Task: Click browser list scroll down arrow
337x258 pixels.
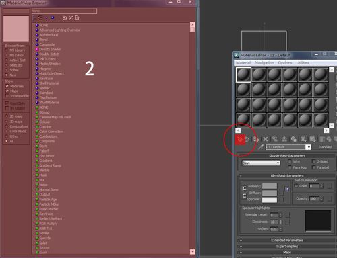Action: coord(192,252)
